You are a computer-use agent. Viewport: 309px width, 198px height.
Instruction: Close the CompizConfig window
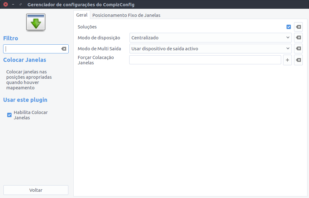click(x=6, y=4)
